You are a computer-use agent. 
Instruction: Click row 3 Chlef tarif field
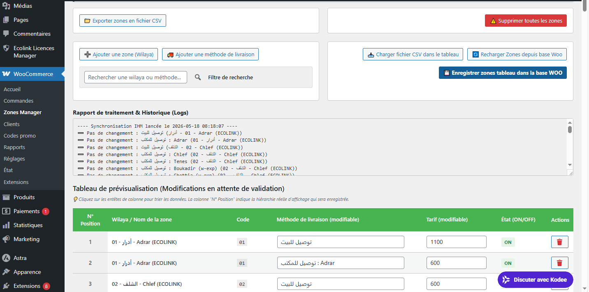(457, 284)
